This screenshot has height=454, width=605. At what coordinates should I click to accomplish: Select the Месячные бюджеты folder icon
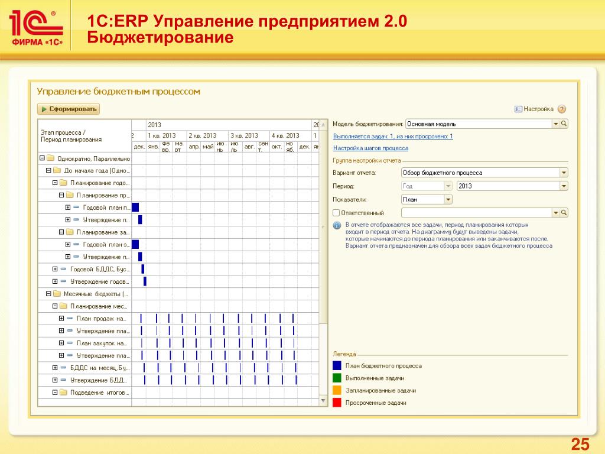pyautogui.click(x=57, y=294)
